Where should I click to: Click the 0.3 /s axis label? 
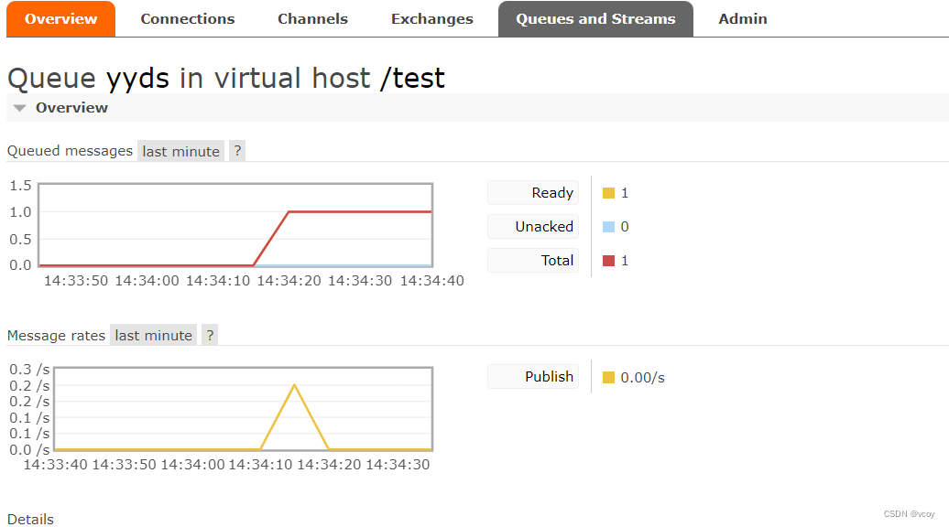coord(29,370)
